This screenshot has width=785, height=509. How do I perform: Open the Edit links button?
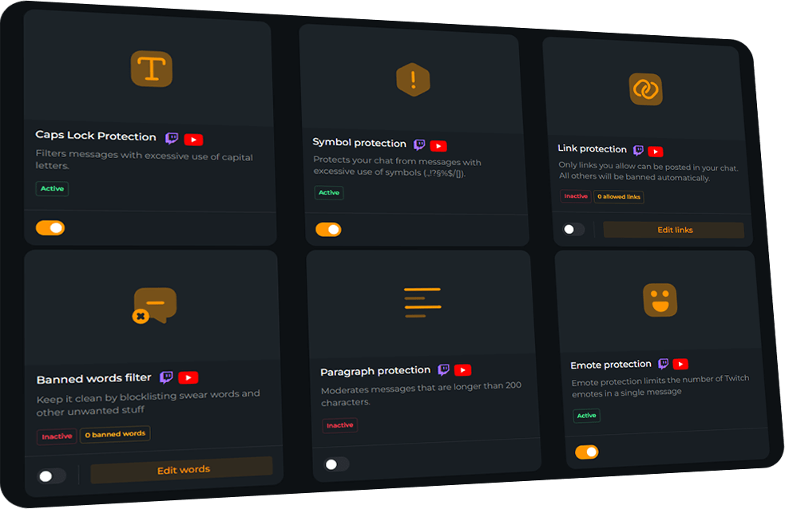(x=674, y=230)
